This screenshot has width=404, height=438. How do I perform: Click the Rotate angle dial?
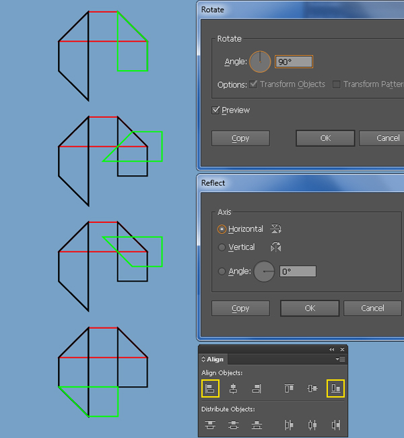click(260, 62)
